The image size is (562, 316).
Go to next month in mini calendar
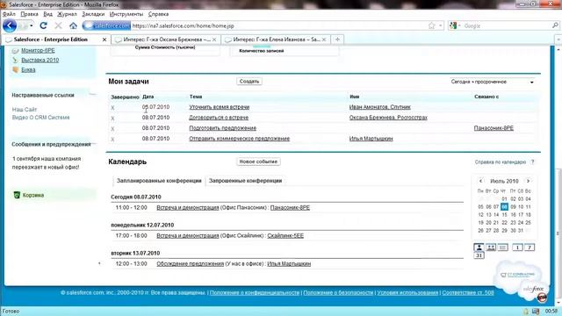[x=528, y=181]
